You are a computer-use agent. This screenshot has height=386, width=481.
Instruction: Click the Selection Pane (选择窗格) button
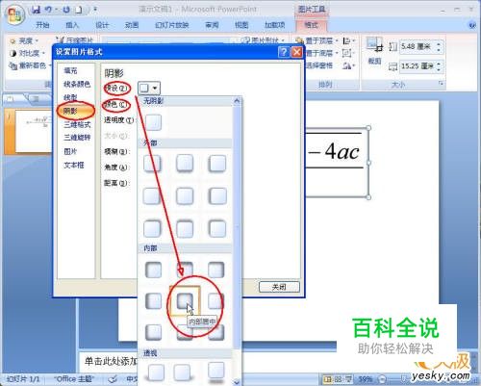[x=319, y=65]
